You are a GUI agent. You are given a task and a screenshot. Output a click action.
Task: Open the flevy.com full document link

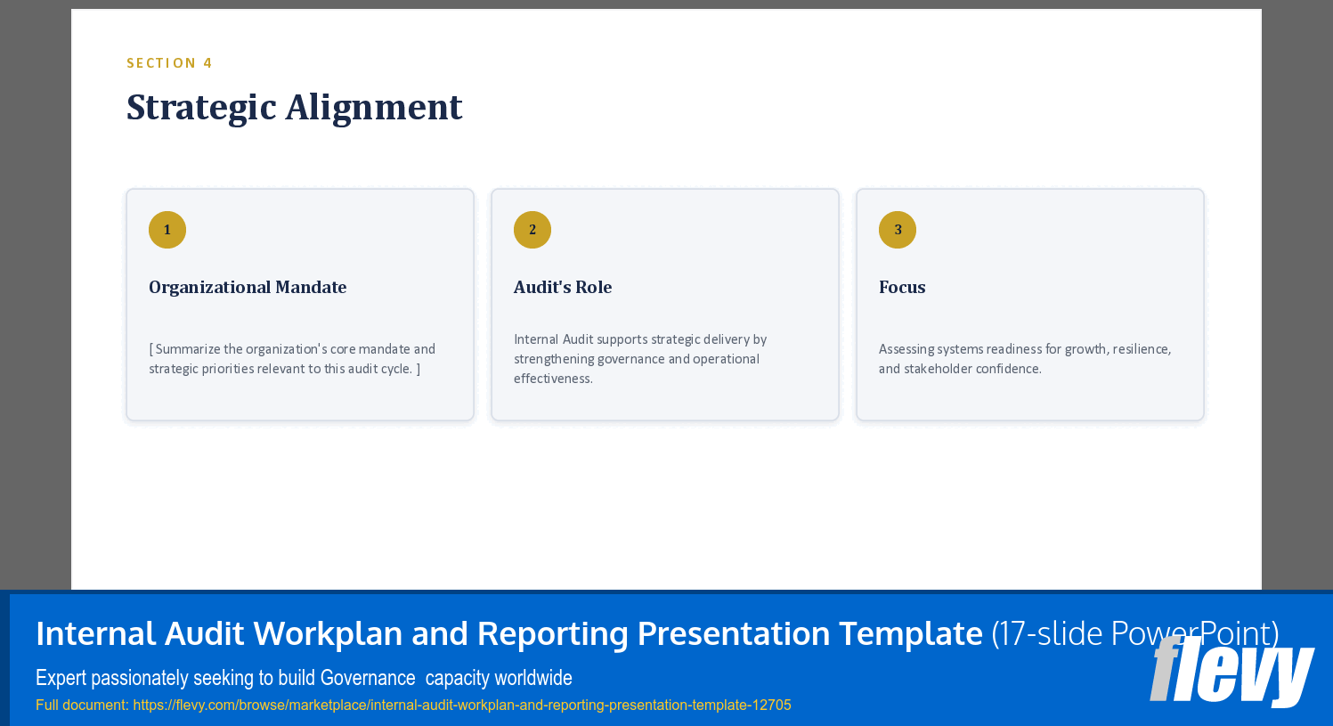coord(462,705)
